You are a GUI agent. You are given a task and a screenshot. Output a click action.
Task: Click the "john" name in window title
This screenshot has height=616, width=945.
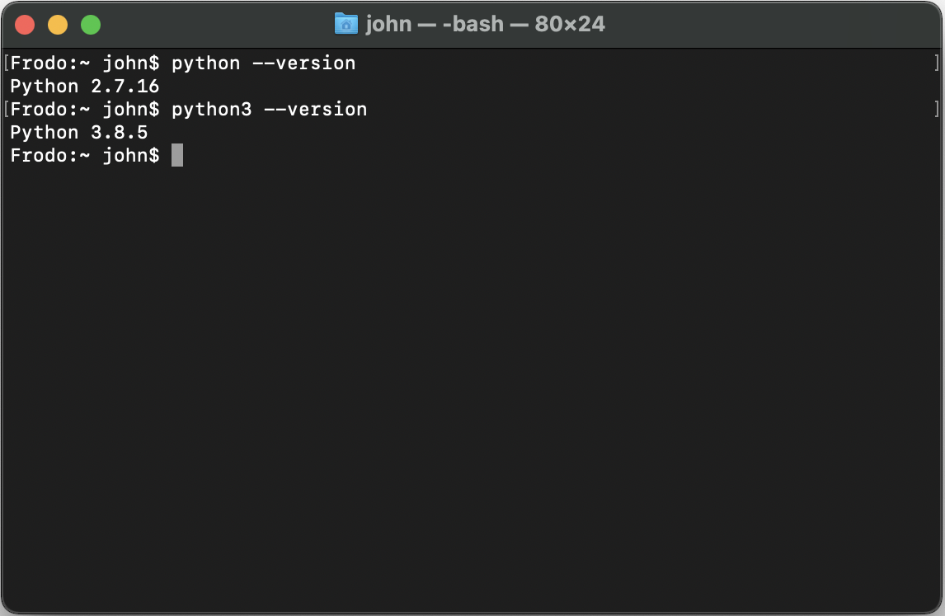[x=388, y=24]
